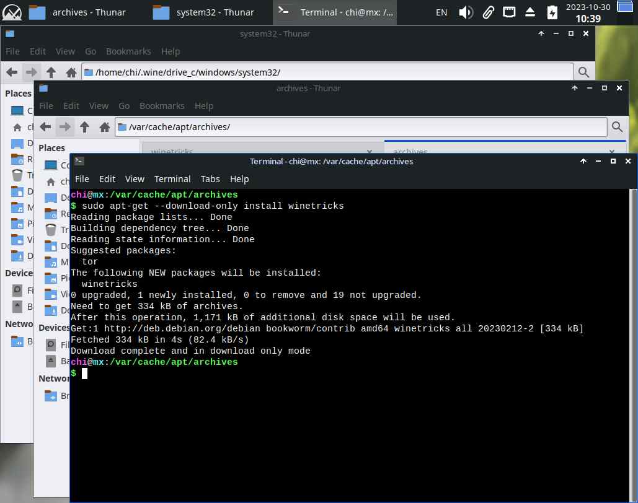
Task: Open Go menu in archives Thunar window
Action: tap(124, 106)
